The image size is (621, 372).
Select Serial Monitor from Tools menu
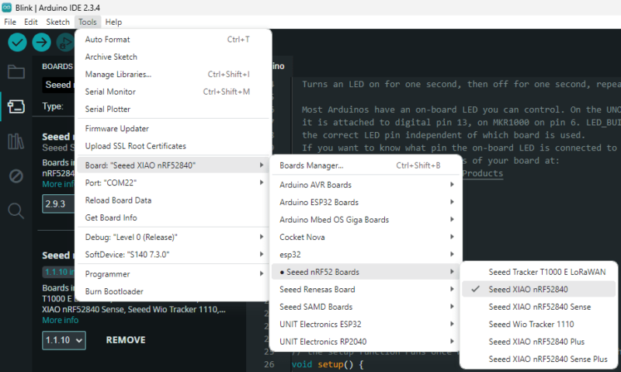pyautogui.click(x=109, y=92)
